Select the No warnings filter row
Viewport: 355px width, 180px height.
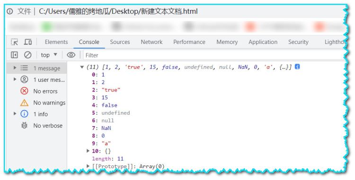pos(36,103)
